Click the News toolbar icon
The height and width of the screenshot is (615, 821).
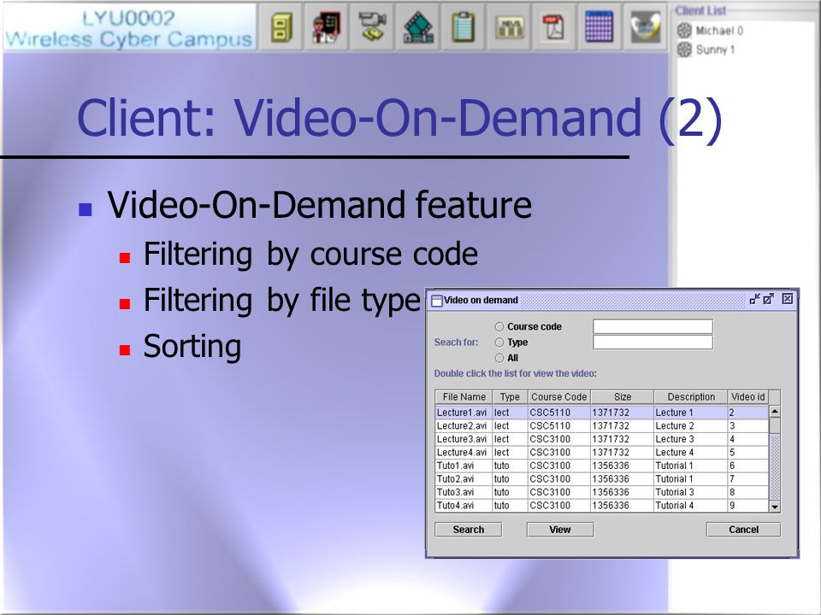tap(510, 26)
